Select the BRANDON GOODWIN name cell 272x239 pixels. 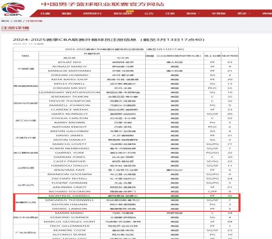(70, 174)
